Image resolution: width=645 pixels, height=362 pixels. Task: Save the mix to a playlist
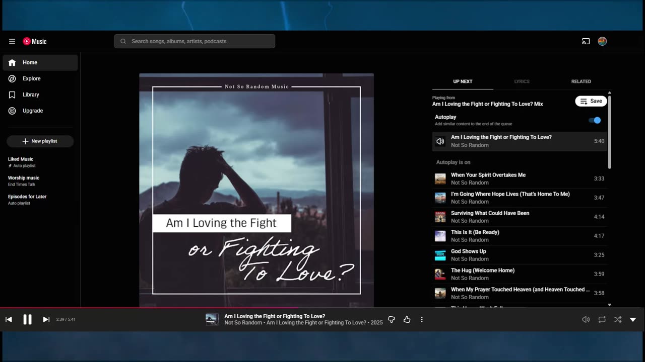coord(591,101)
